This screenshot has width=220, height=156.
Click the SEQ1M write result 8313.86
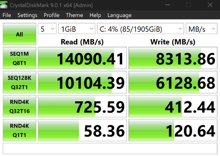pos(173,58)
